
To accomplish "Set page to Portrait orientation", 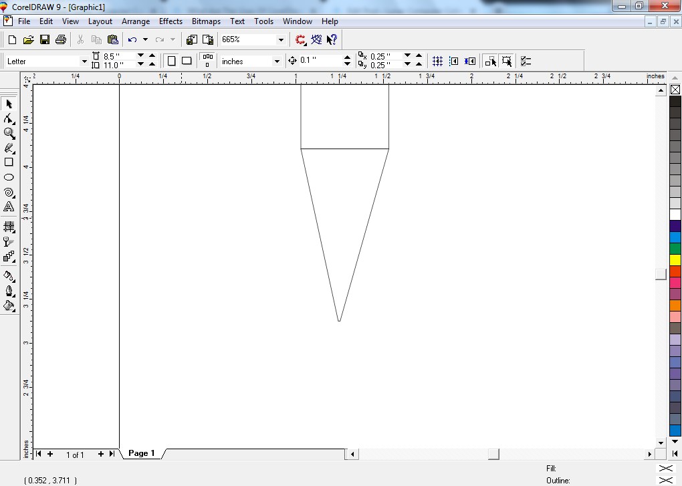I will click(171, 61).
